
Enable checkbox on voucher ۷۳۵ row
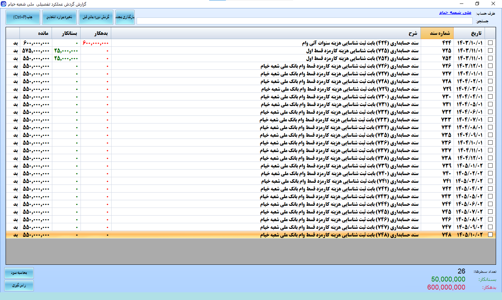(490, 135)
